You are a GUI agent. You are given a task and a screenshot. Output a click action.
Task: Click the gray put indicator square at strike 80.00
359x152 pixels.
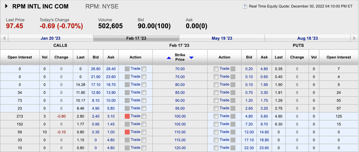233,85
